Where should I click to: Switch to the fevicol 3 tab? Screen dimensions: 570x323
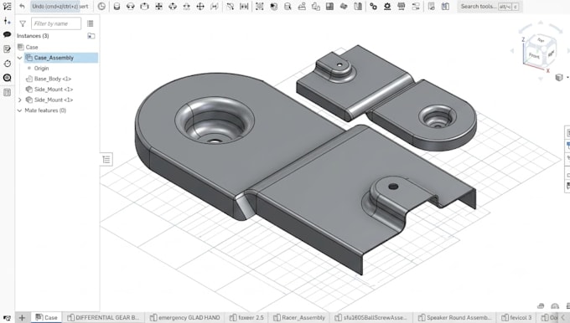[x=517, y=317]
